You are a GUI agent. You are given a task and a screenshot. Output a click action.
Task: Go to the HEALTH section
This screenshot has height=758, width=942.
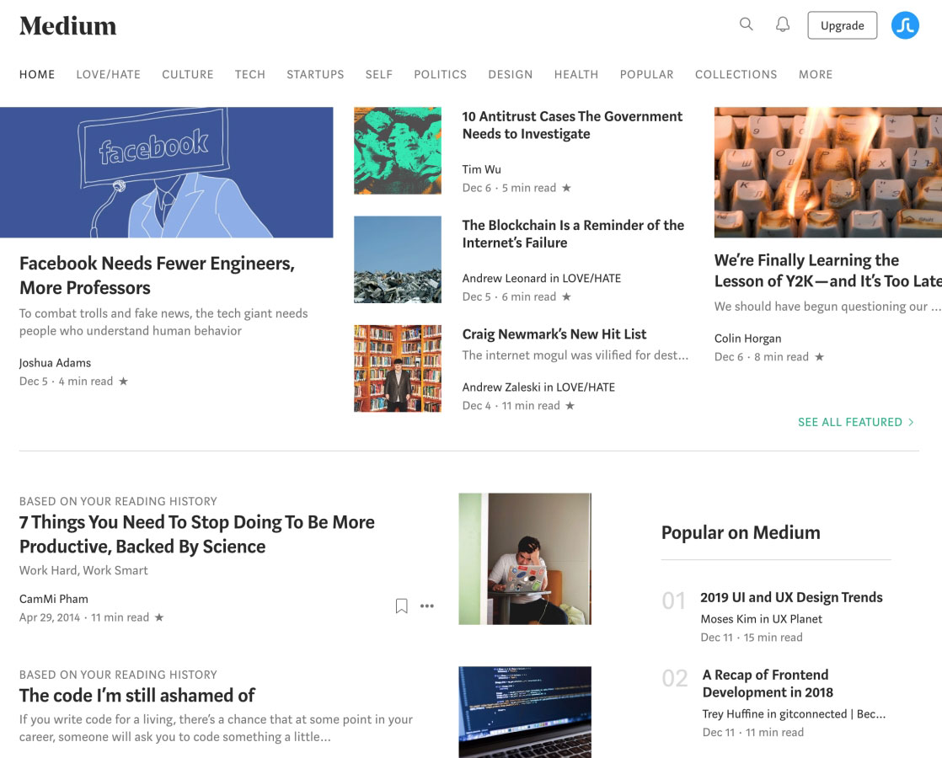pos(576,74)
